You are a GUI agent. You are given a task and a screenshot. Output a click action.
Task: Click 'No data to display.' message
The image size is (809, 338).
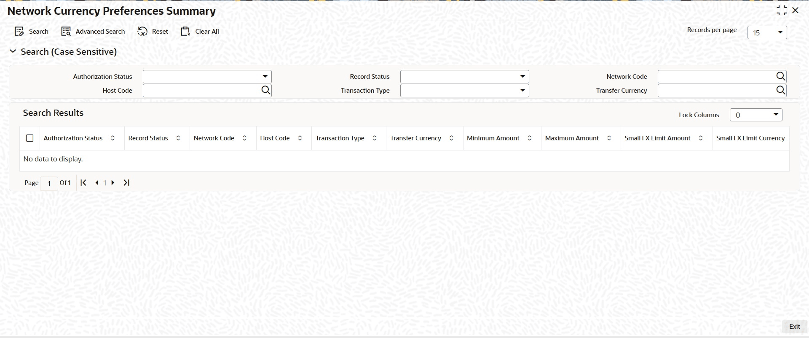point(53,159)
